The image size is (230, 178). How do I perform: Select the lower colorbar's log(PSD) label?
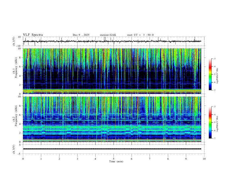pyautogui.click(x=218, y=124)
